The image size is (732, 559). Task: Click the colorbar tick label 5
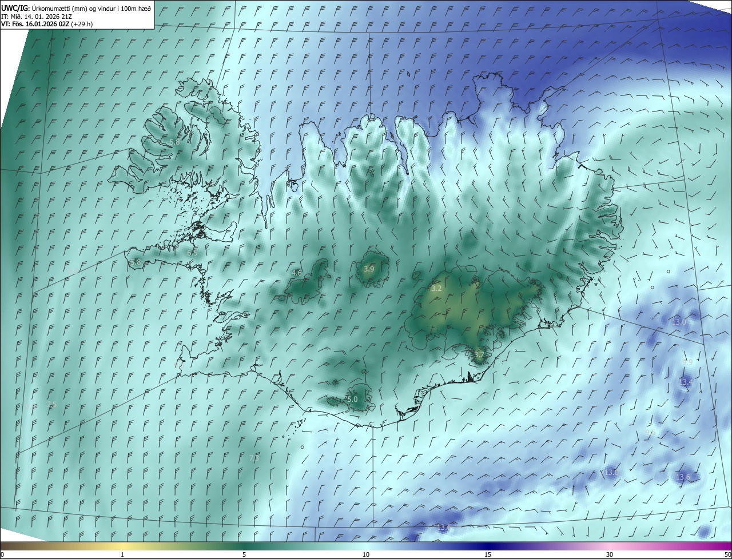pyautogui.click(x=244, y=554)
